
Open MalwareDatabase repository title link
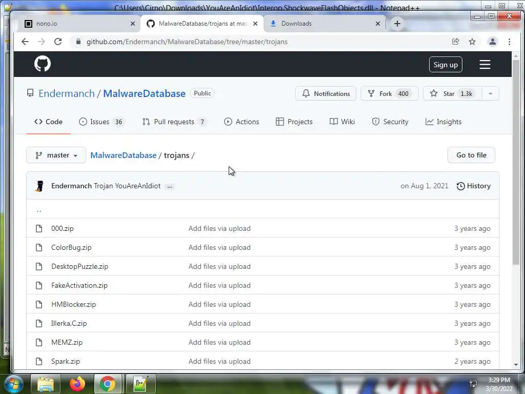tap(144, 93)
